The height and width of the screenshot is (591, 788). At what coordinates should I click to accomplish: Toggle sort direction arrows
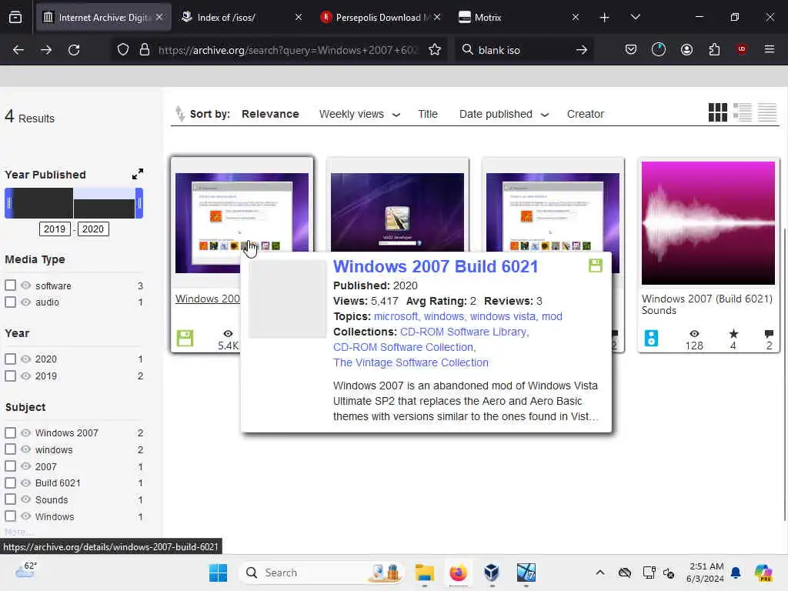tap(179, 114)
